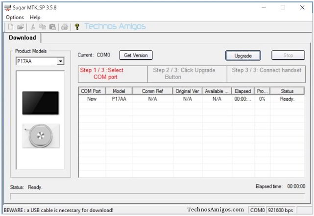Click the 'Step 1 / 3 :Select COM port' label
Viewport: 314px width, 216px height.
click(102, 74)
